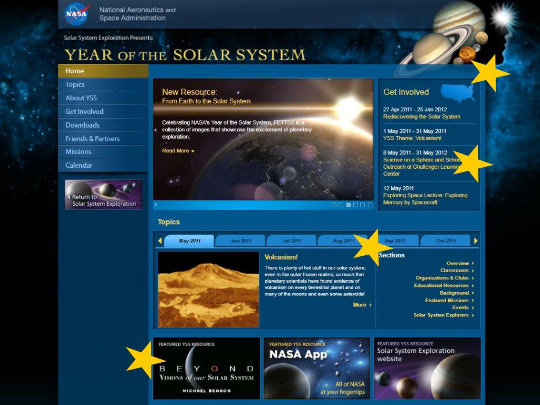Screen dimensions: 540x405
Task: Click arrow icon beside Featured Missions
Action: [x=473, y=301]
